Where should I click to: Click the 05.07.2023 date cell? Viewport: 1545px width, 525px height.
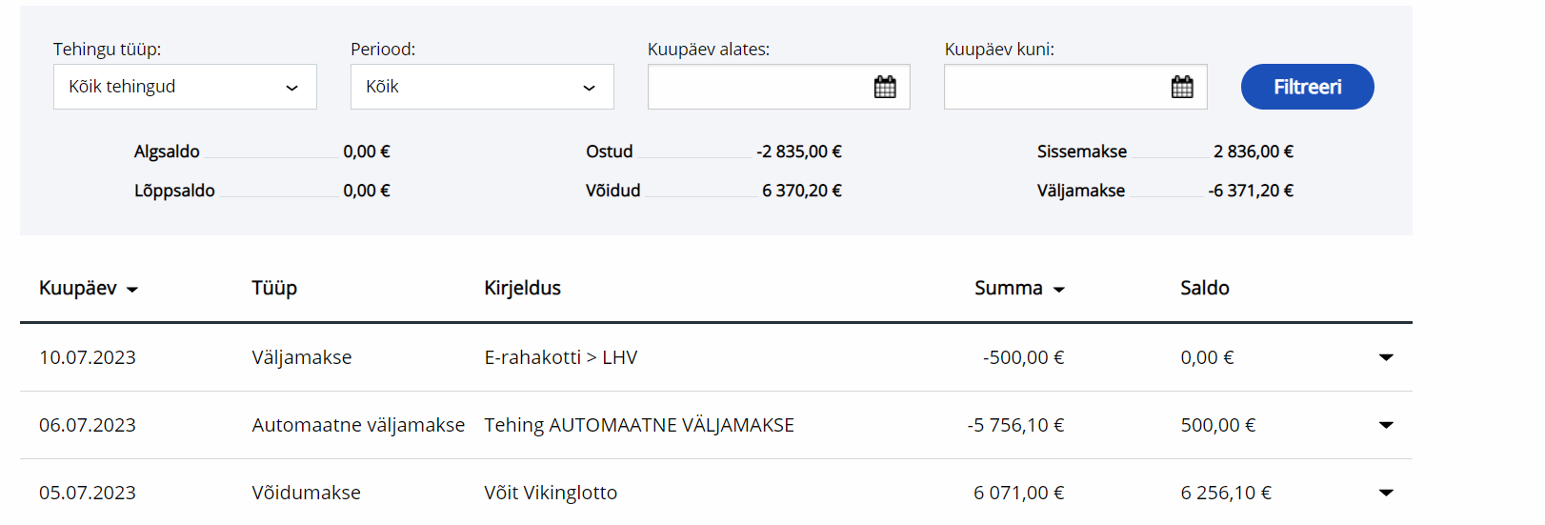[x=88, y=494]
